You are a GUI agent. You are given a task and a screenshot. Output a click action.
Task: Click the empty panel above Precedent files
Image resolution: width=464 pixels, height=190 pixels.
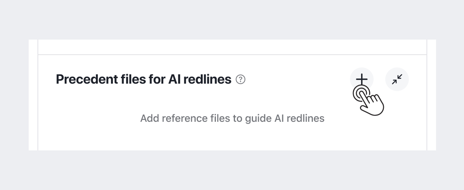point(232,47)
